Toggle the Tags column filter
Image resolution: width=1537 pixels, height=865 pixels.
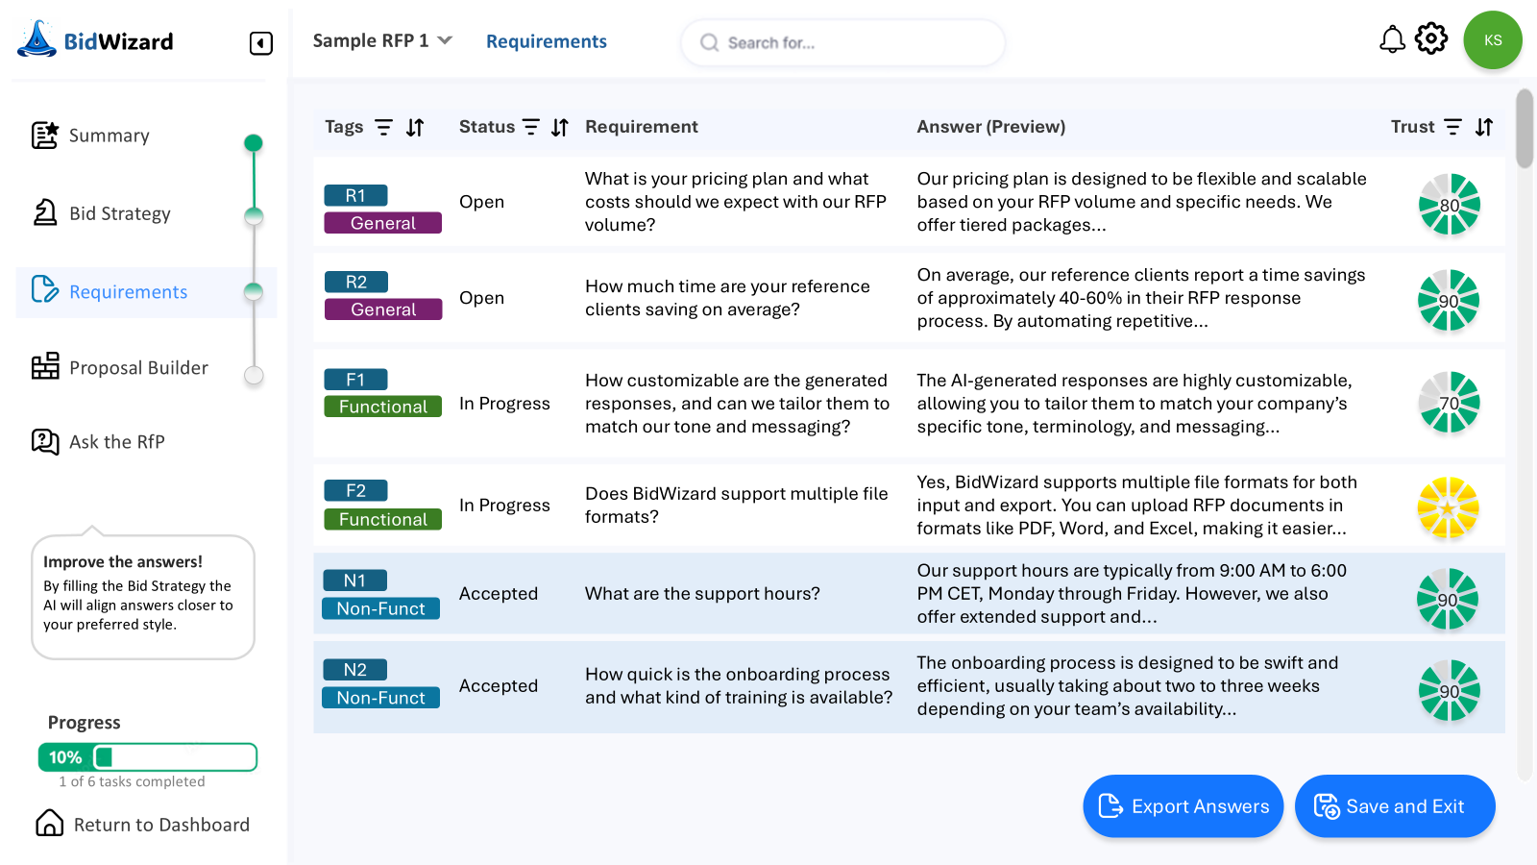383,126
